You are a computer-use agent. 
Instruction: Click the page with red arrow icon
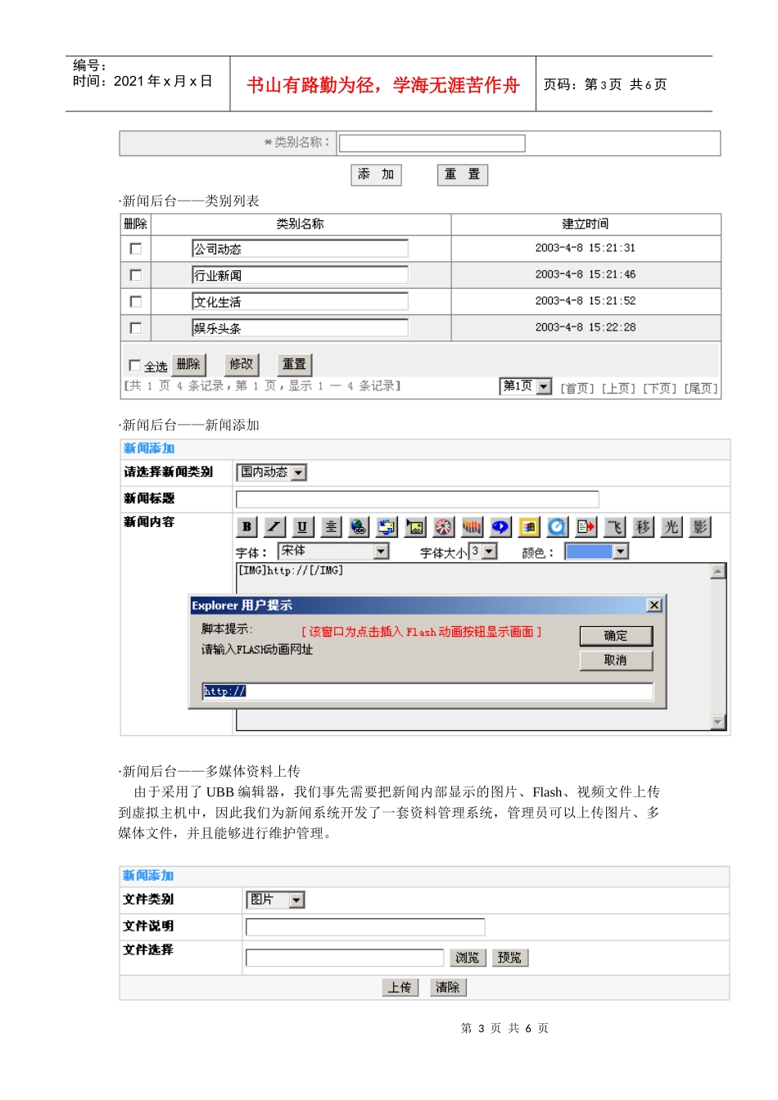(x=586, y=527)
